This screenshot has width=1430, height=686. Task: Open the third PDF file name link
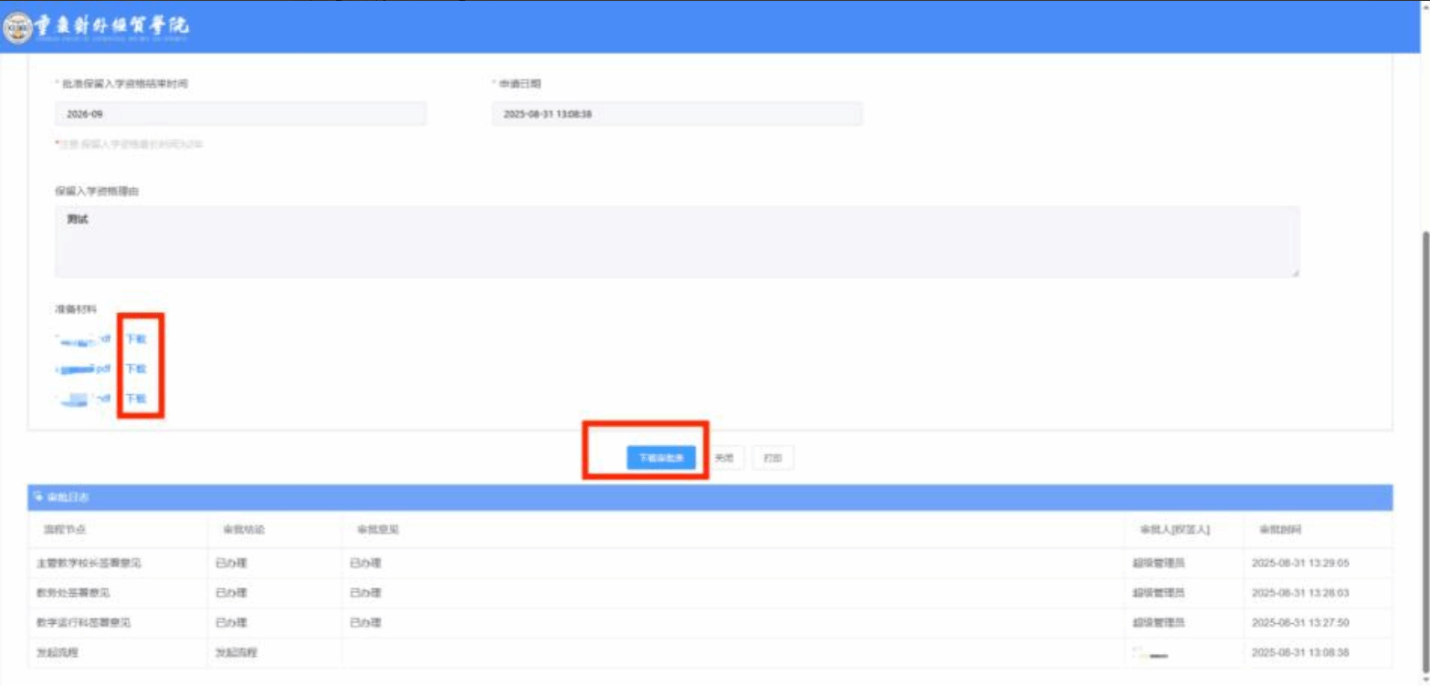coord(83,399)
